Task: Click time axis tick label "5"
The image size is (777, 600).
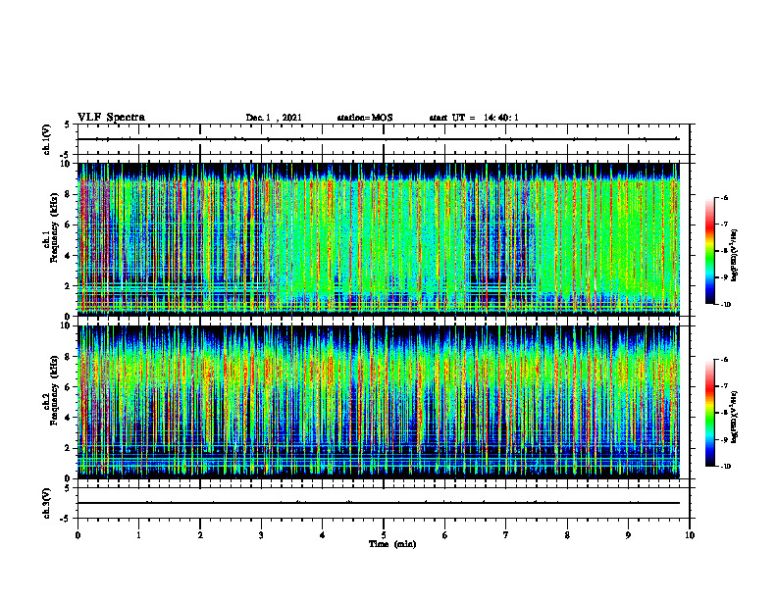Action: click(x=384, y=535)
